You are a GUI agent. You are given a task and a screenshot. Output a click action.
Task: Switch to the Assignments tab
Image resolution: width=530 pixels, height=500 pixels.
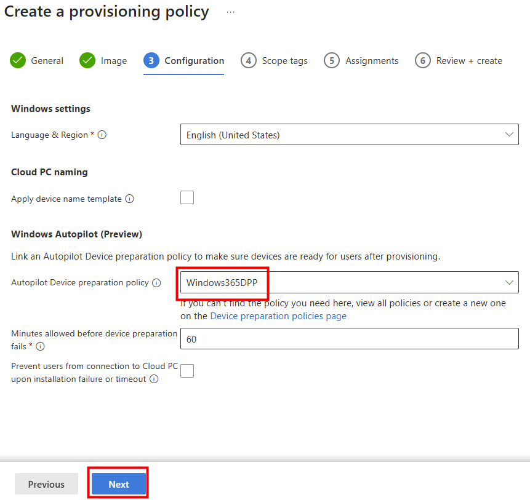361,61
